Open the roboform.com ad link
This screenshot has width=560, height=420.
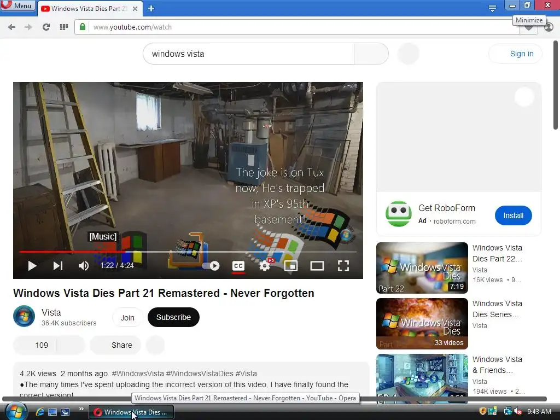pyautogui.click(x=454, y=221)
